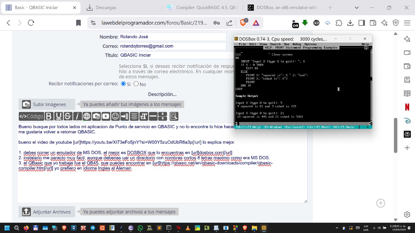
Task: Open Brave VPN shield icon
Action: coord(396,23)
